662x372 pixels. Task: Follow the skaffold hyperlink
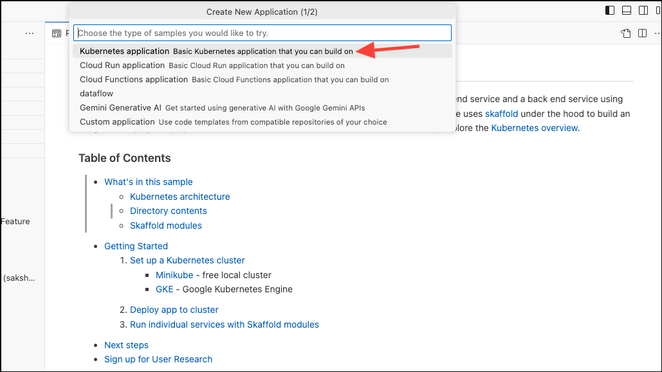tap(501, 114)
